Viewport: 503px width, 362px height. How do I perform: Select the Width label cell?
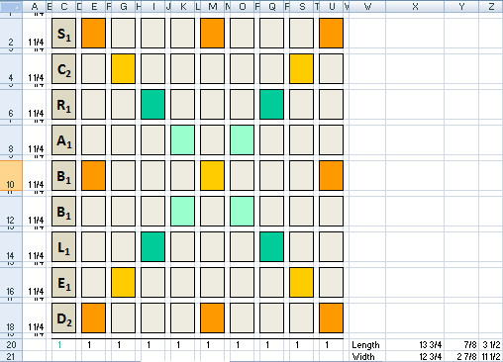point(367,356)
